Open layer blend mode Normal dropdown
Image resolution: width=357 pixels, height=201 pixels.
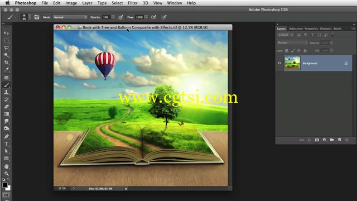(x=292, y=42)
